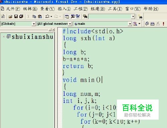Open the 编辑(E) menu
Viewport: 167px width, 128px height.
[30, 9]
